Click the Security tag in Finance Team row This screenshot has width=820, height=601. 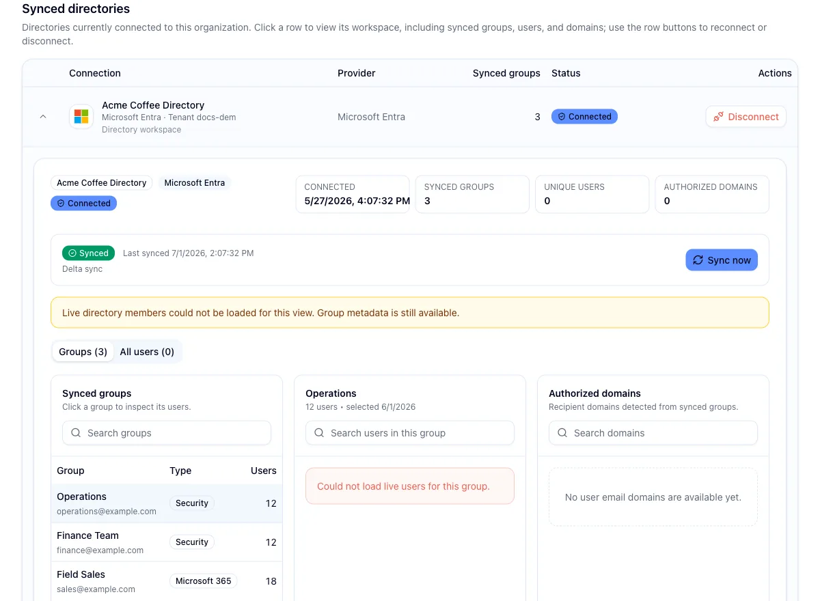192,542
